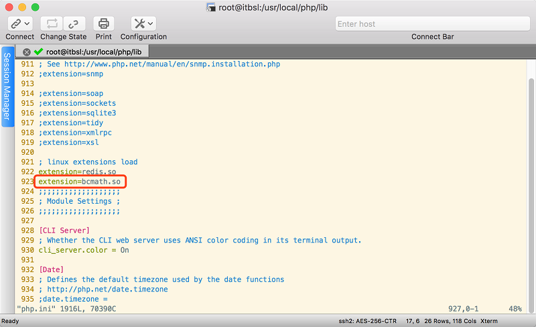Click line 'extension=redis.so'
536x327 pixels.
[77, 172]
